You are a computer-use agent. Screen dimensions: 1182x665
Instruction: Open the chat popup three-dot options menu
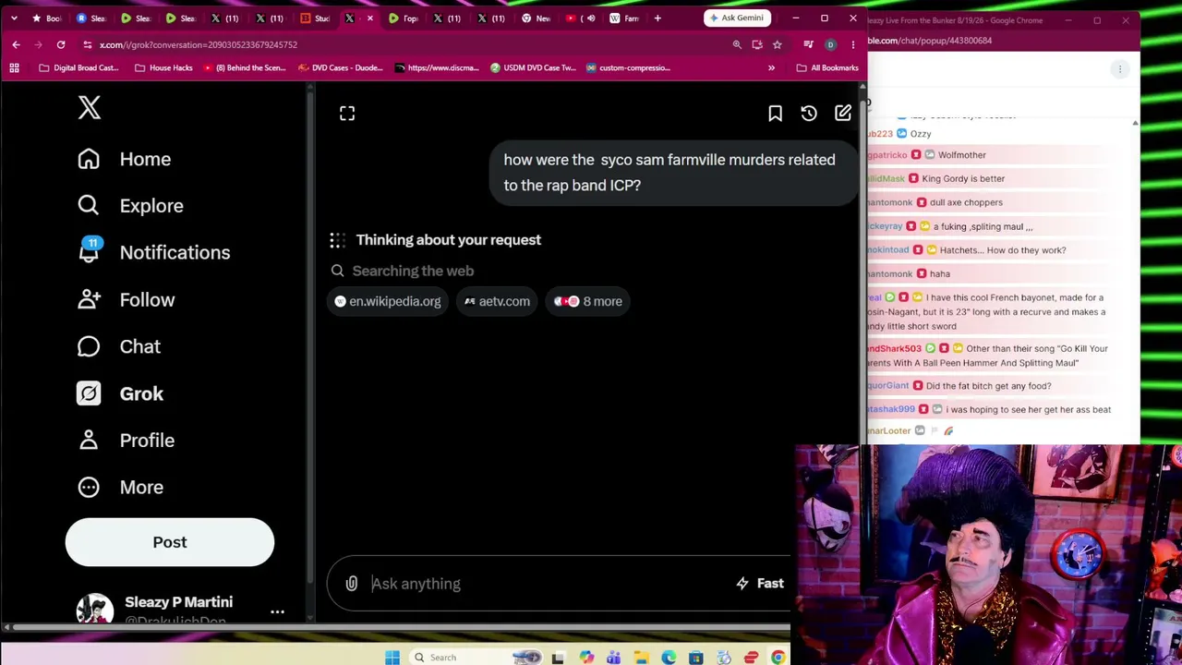(x=1120, y=69)
